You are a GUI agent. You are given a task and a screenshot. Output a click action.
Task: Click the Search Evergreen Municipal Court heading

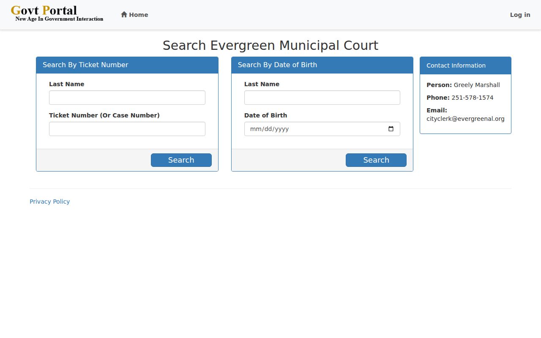tap(270, 45)
